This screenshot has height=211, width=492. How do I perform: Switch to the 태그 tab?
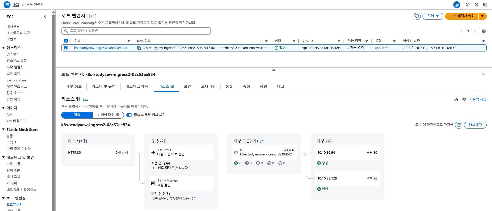pyautogui.click(x=281, y=87)
